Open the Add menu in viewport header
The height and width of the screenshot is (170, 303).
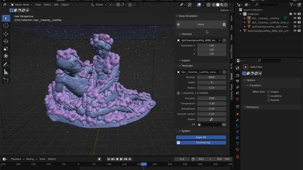pos(56,5)
